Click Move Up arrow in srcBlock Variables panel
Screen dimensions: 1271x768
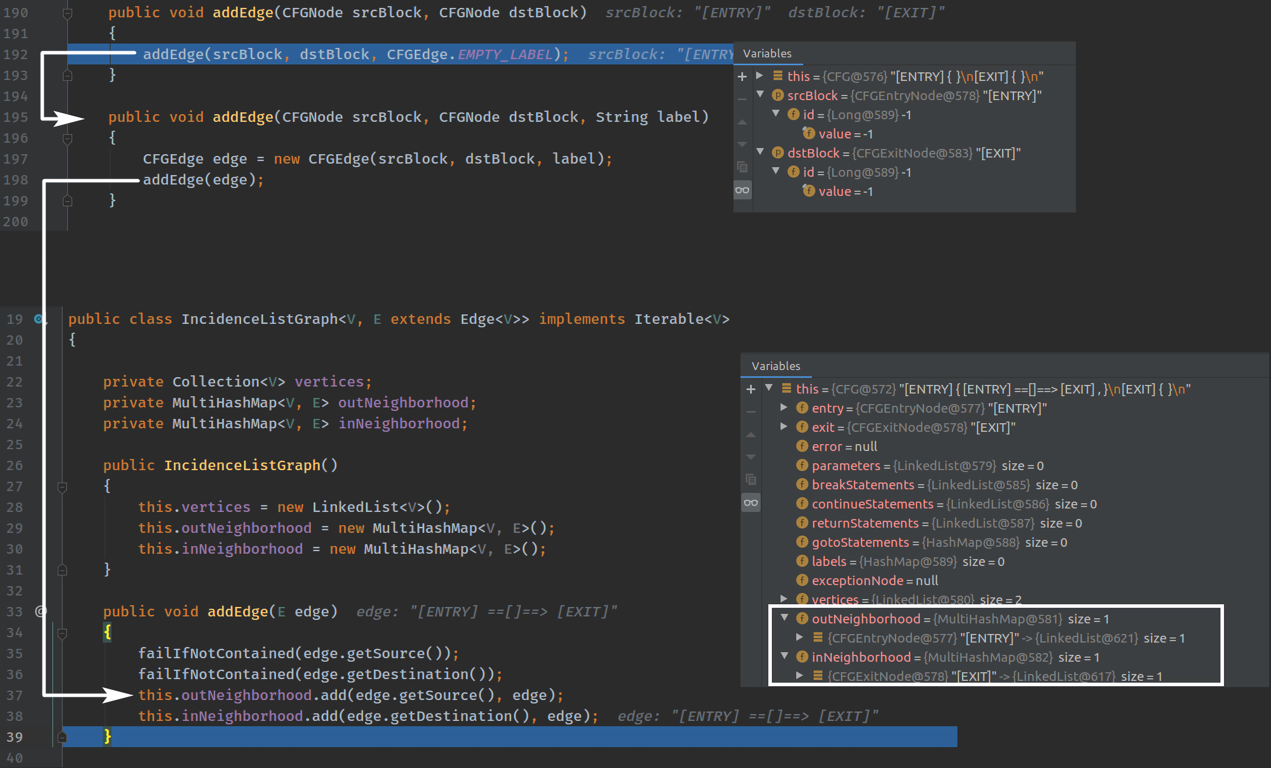[742, 122]
